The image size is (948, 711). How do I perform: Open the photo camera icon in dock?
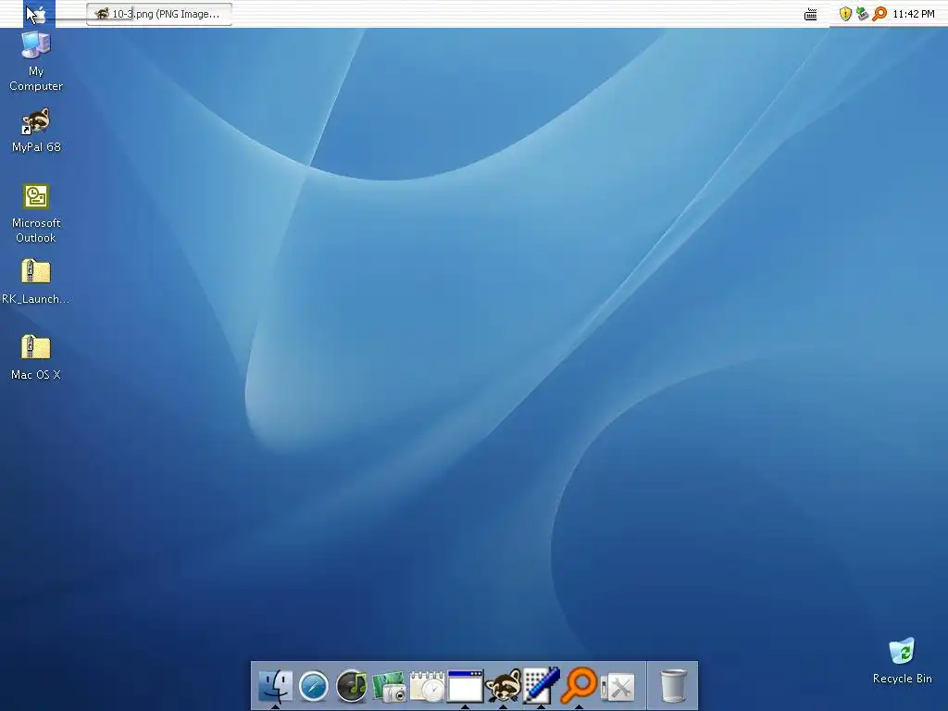(389, 687)
